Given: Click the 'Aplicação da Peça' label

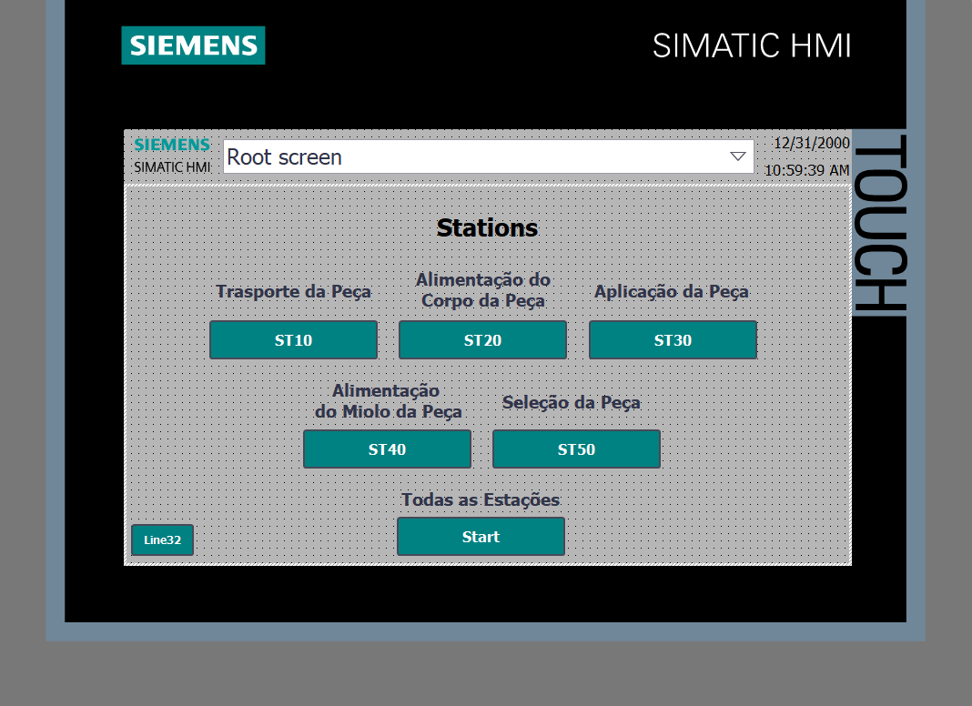Looking at the screenshot, I should click(x=672, y=291).
